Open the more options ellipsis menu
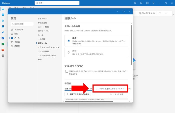The width and height of the screenshot is (175, 113). tap(166, 13)
